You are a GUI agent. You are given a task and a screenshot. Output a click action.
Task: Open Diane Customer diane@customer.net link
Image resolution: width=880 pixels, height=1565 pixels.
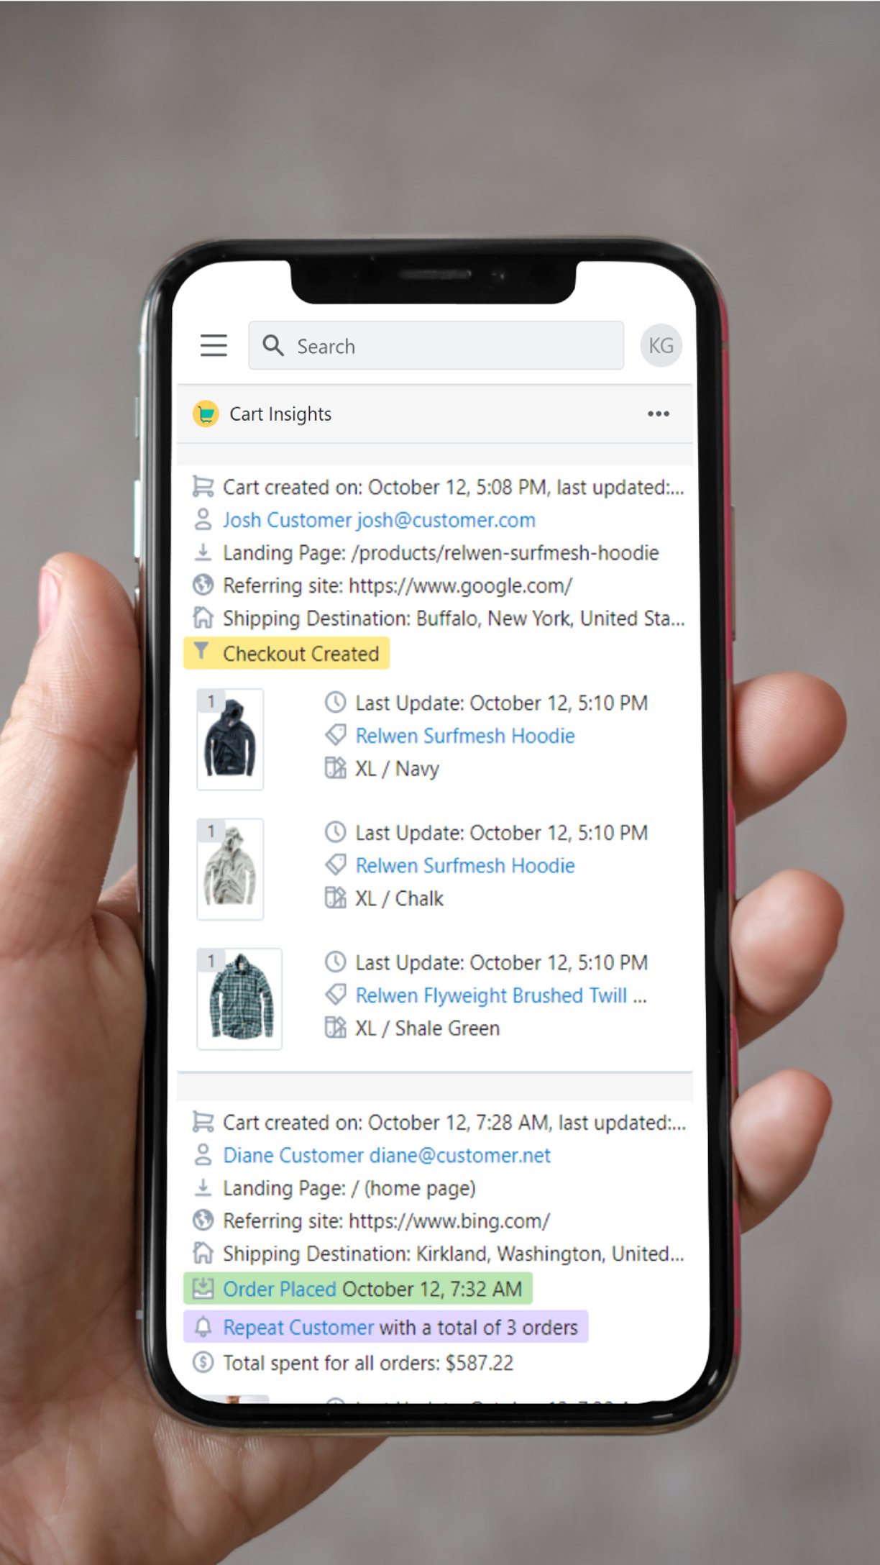[x=387, y=1155]
